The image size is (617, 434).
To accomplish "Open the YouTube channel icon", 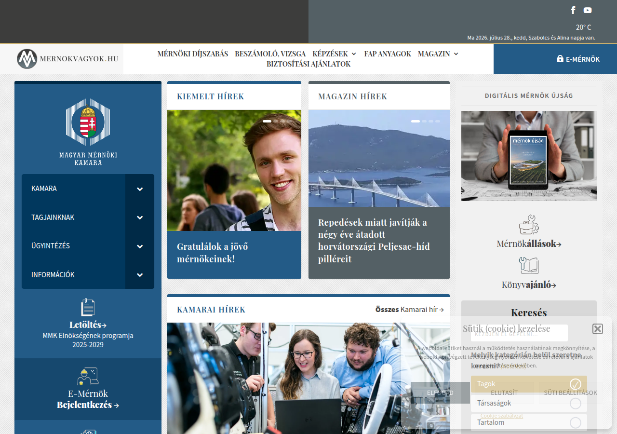I will (588, 10).
